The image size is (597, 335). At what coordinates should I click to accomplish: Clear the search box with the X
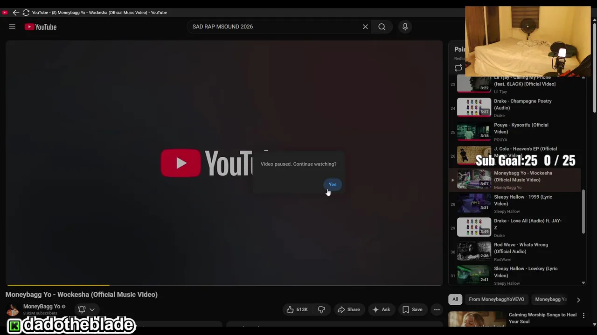point(365,27)
